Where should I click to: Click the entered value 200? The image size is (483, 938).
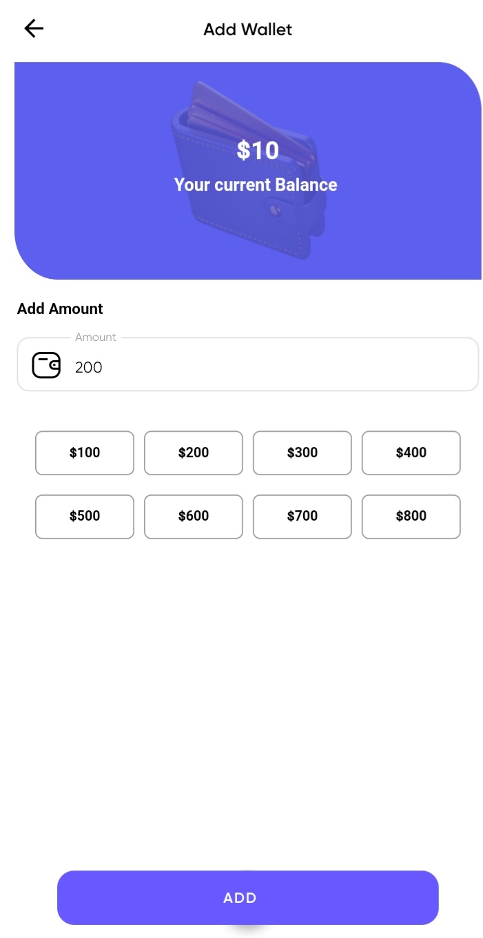coord(89,368)
